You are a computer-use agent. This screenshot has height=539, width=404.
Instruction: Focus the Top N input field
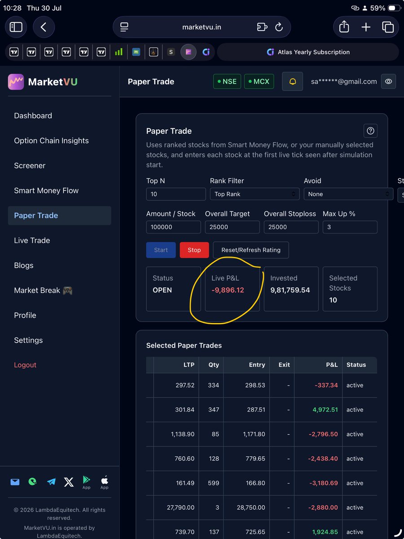[x=176, y=194]
